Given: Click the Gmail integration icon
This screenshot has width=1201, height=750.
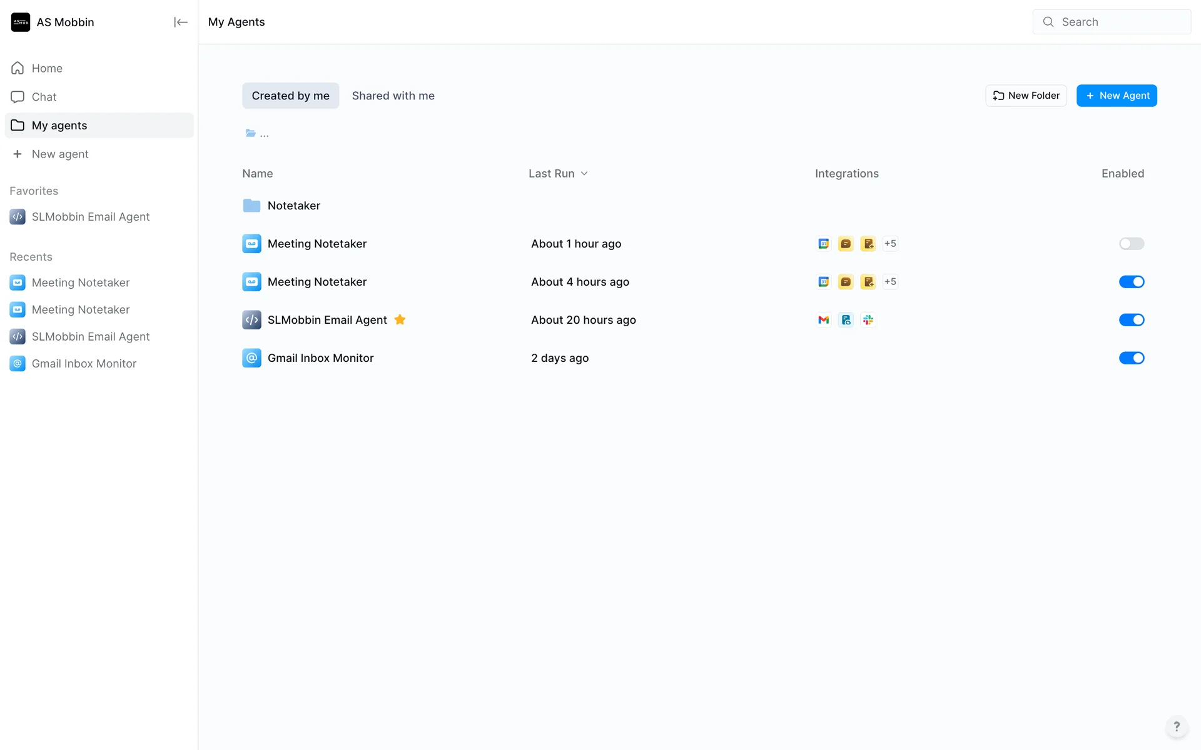Looking at the screenshot, I should tap(823, 320).
